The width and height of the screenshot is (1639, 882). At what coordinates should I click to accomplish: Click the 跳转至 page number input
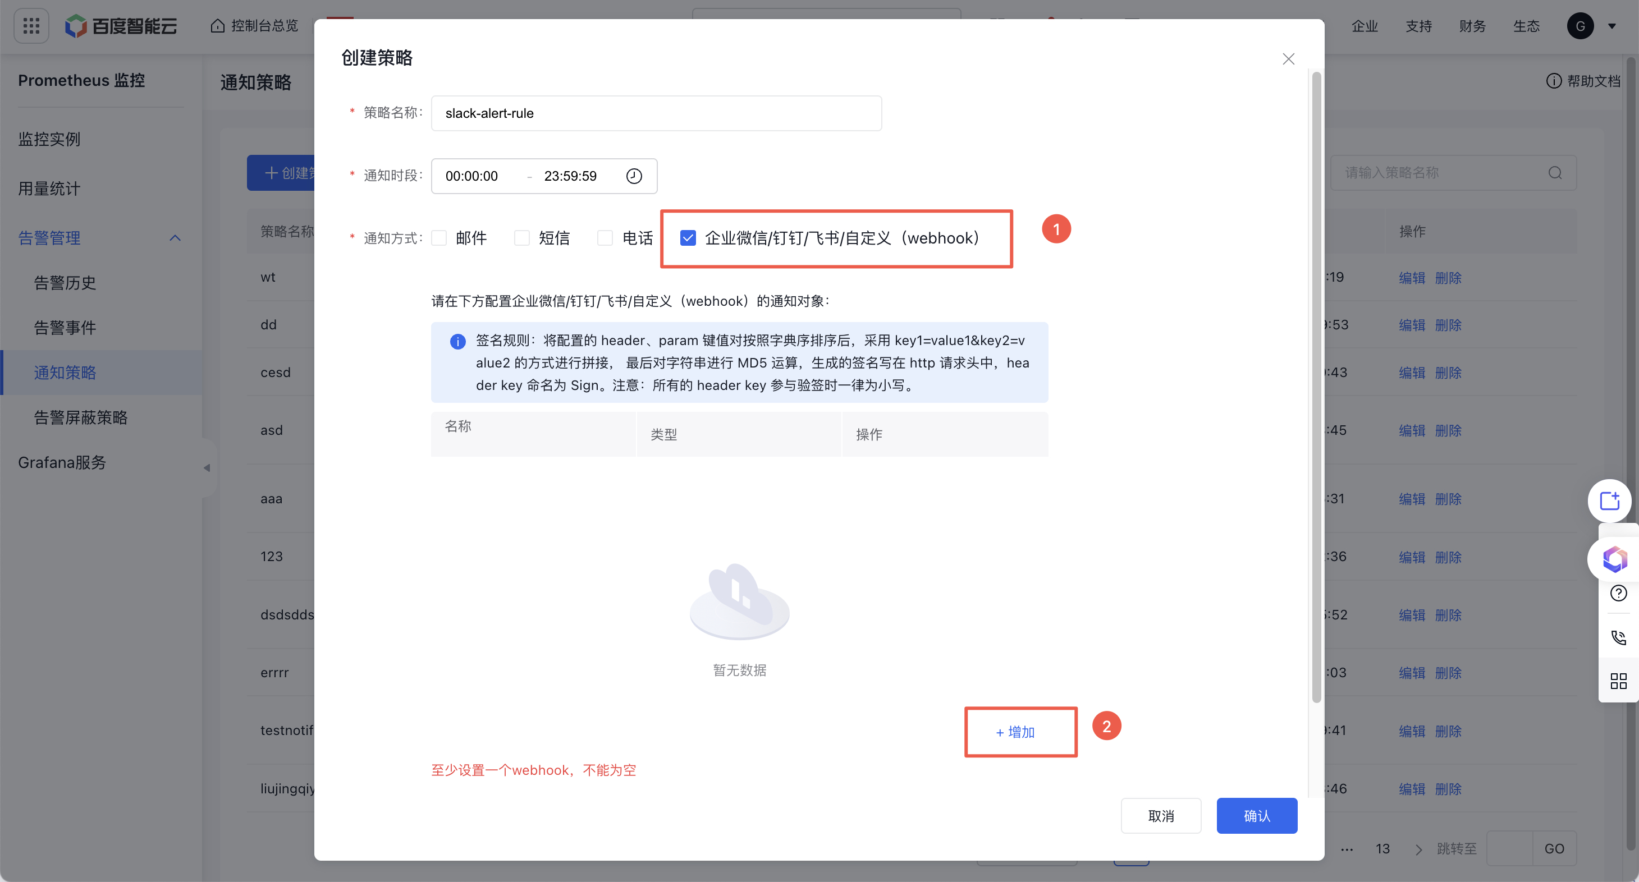coord(1510,849)
